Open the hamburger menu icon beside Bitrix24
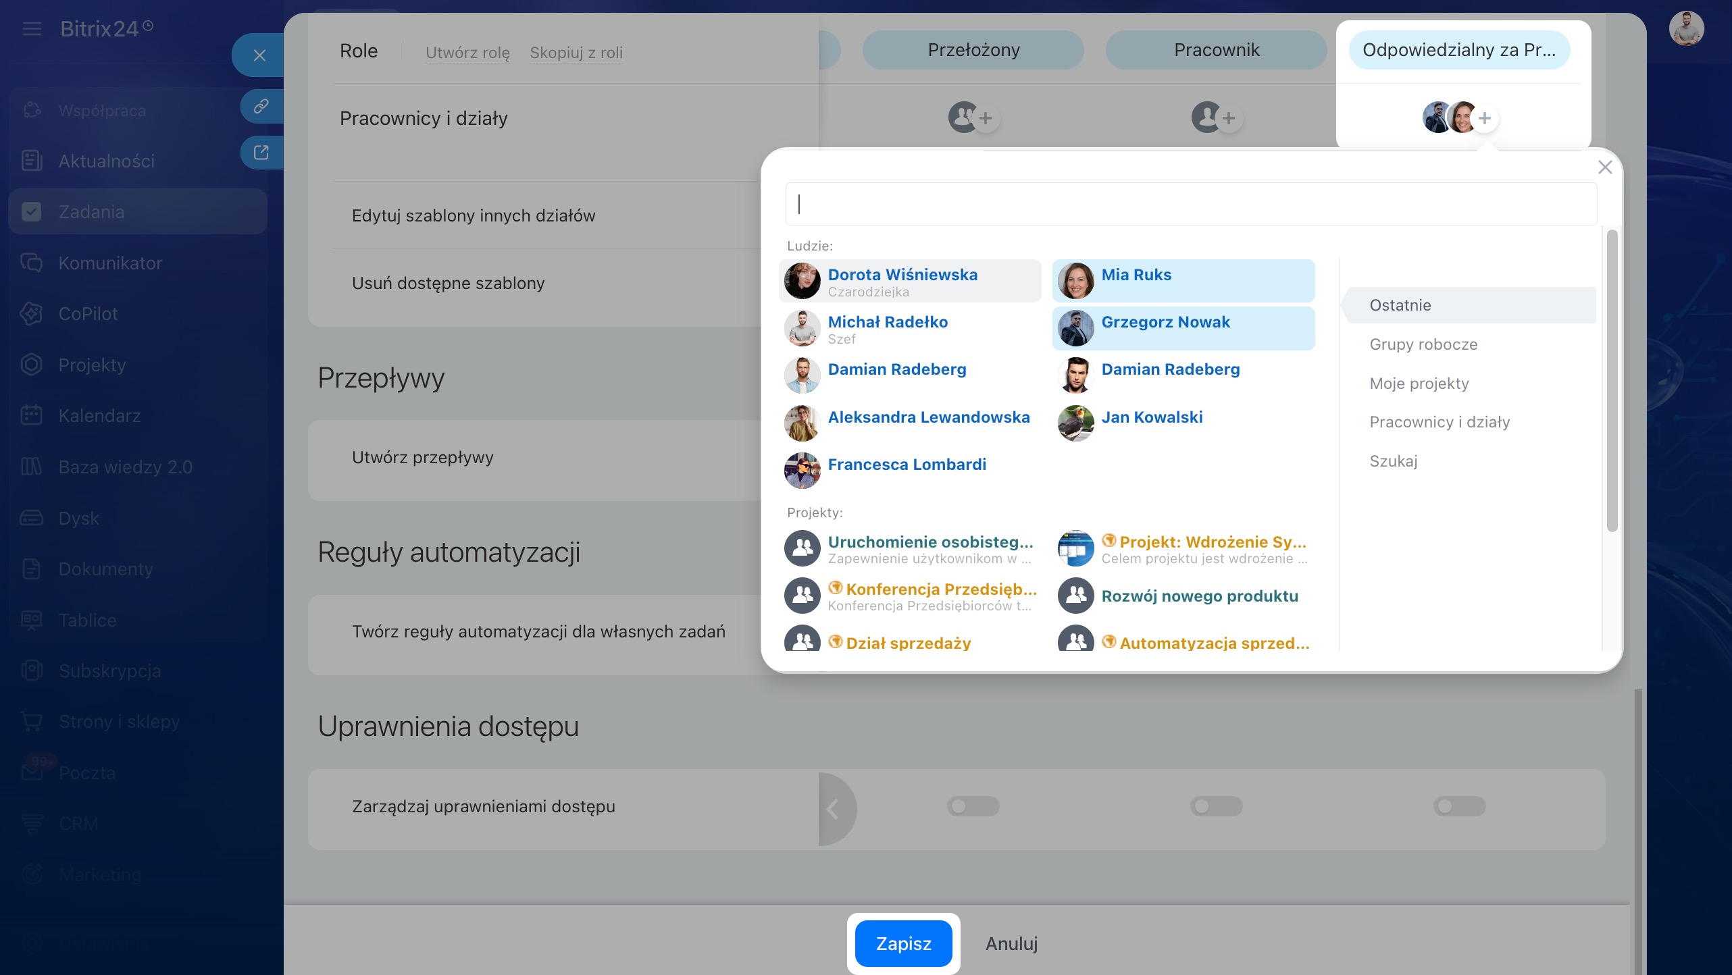Screen dimensions: 1732x975 pos(32,29)
